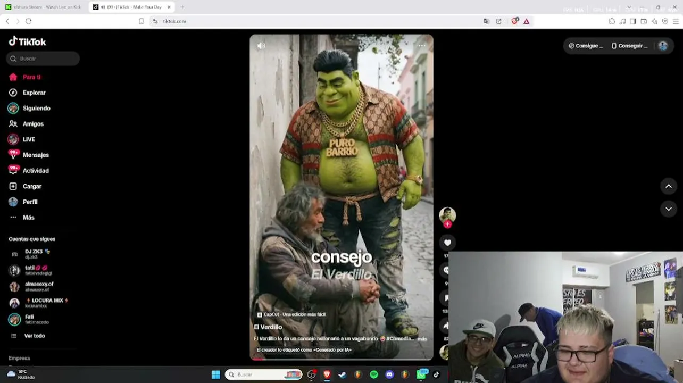This screenshot has width=683, height=383.
Task: Open Spotify from the taskbar
Action: (x=374, y=374)
